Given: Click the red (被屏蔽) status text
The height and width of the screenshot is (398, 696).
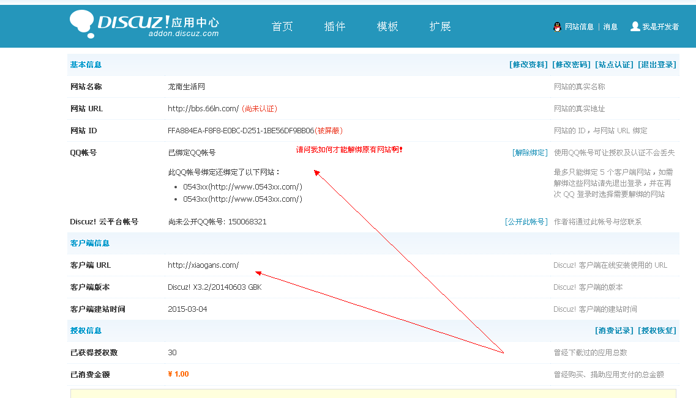Looking at the screenshot, I should point(329,131).
